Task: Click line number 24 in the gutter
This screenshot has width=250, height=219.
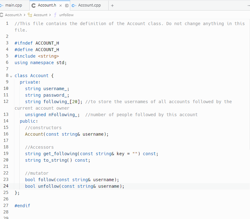Action: point(6,186)
